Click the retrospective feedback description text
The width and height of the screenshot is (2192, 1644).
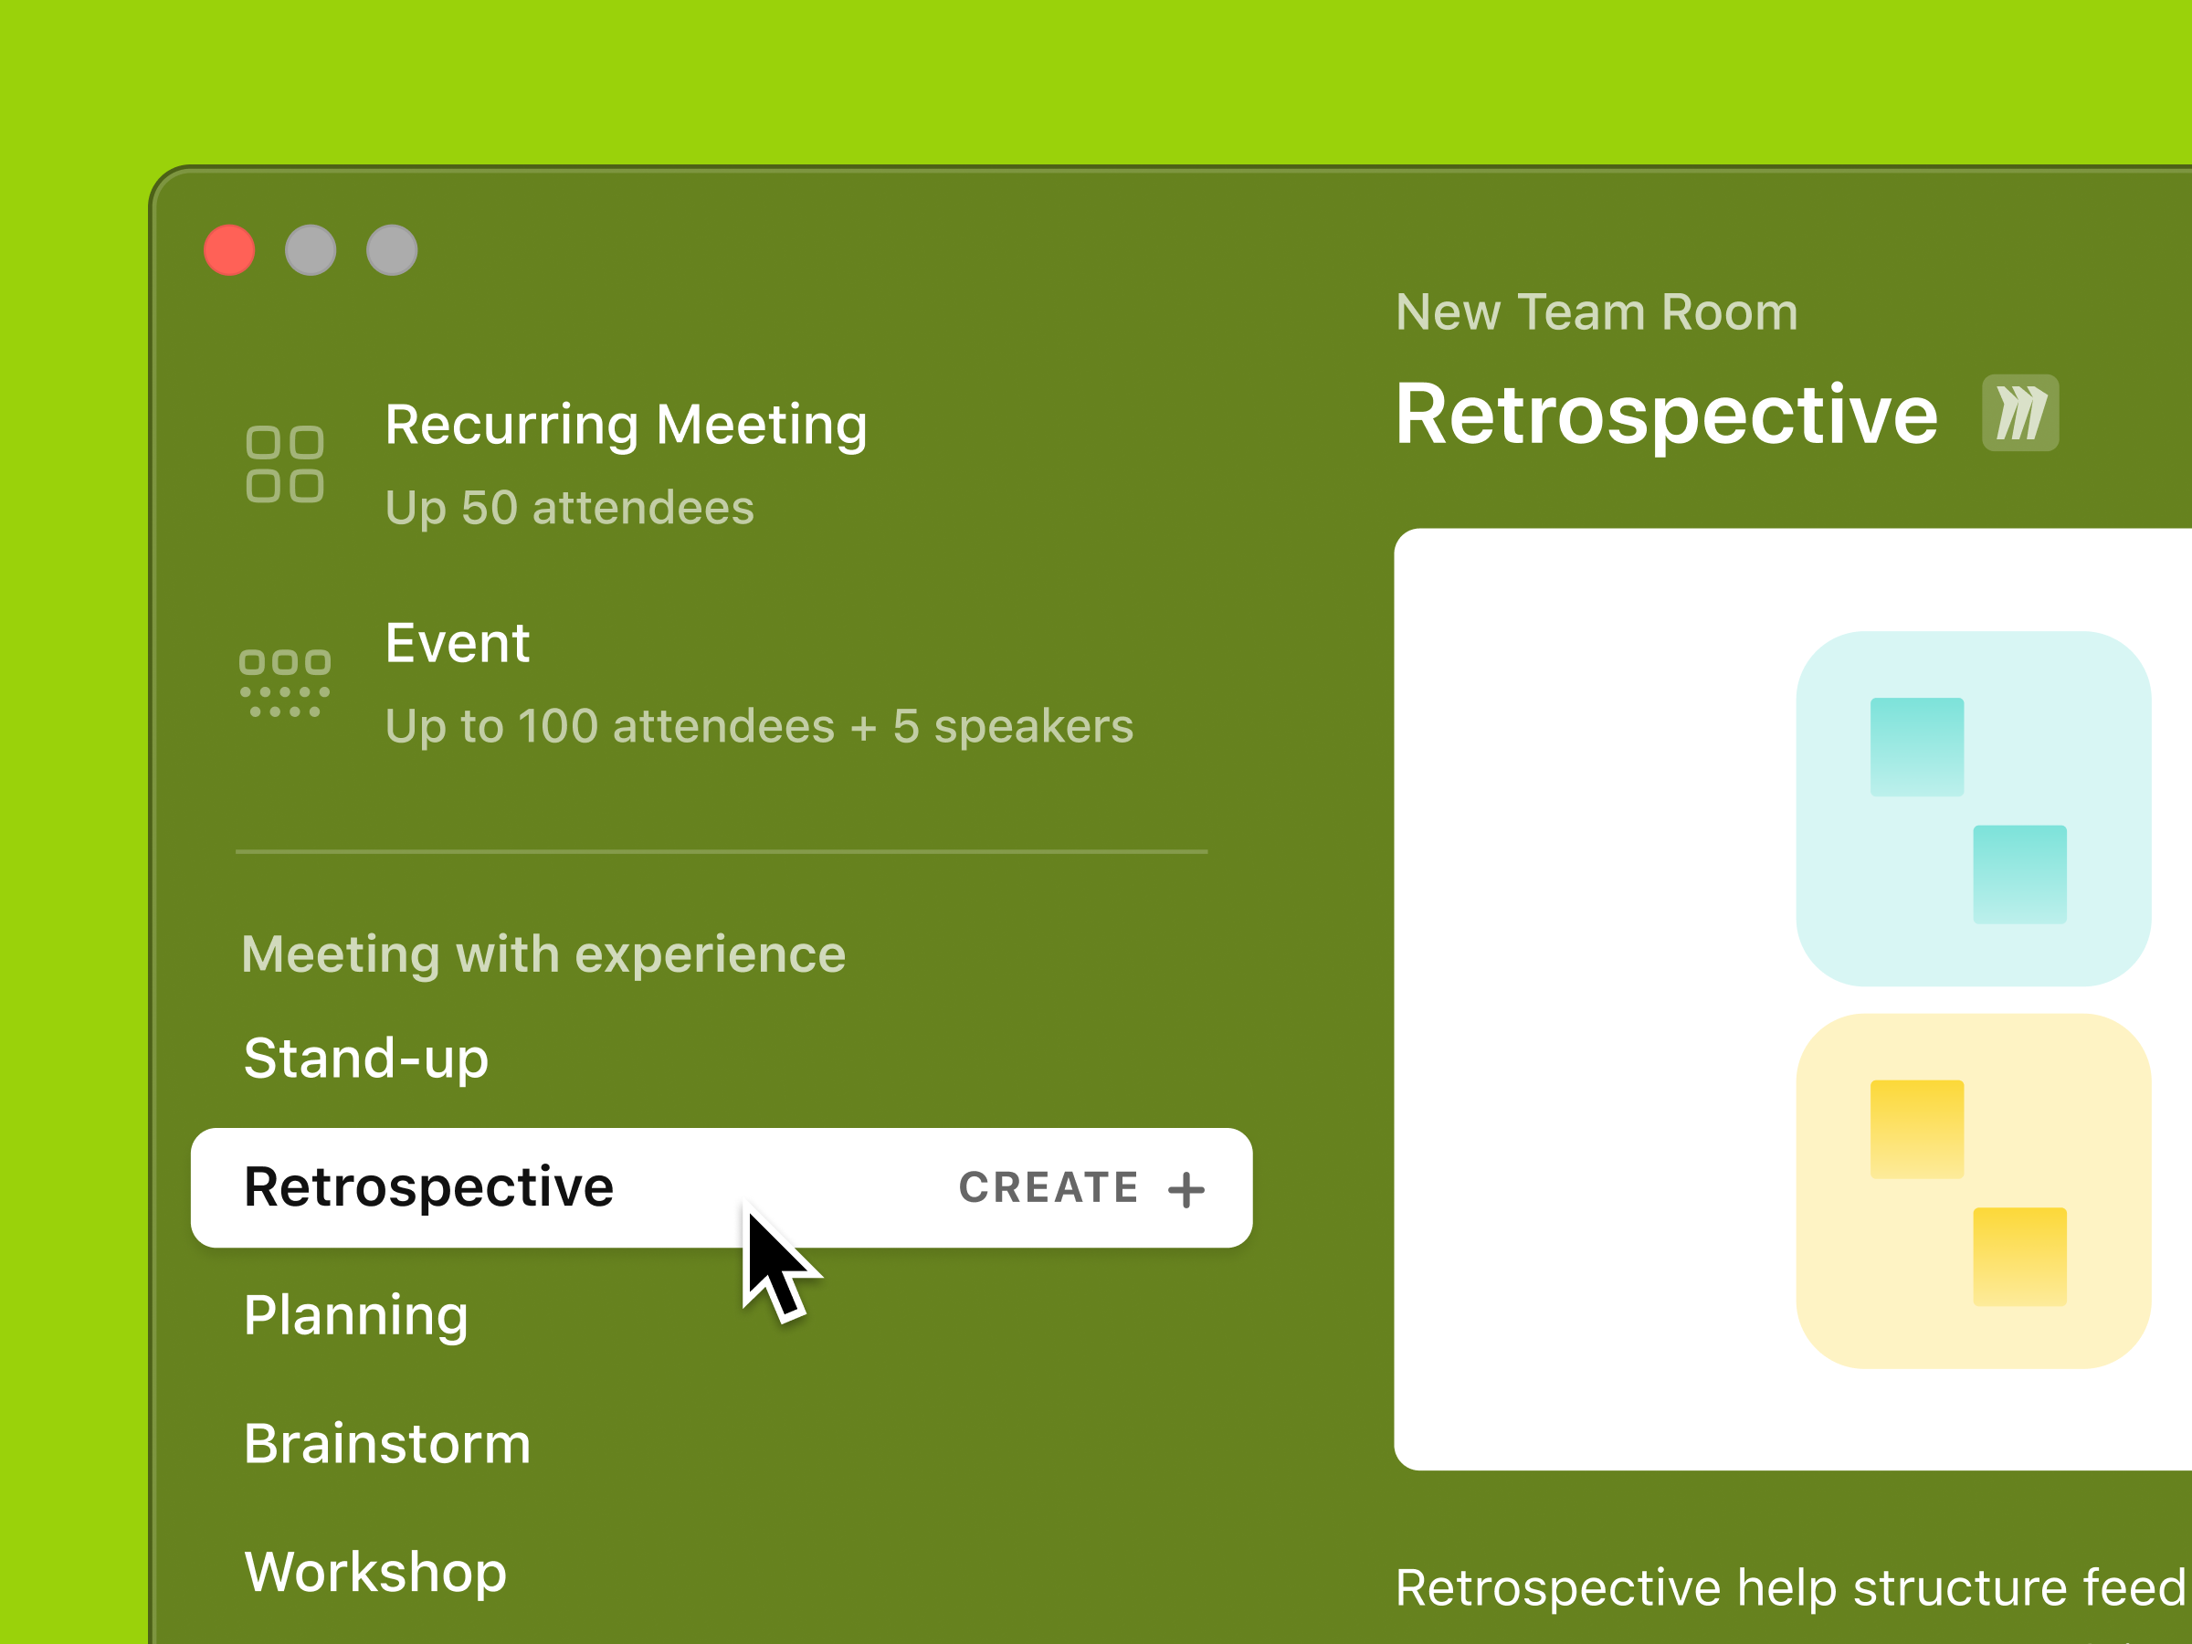click(x=1784, y=1586)
